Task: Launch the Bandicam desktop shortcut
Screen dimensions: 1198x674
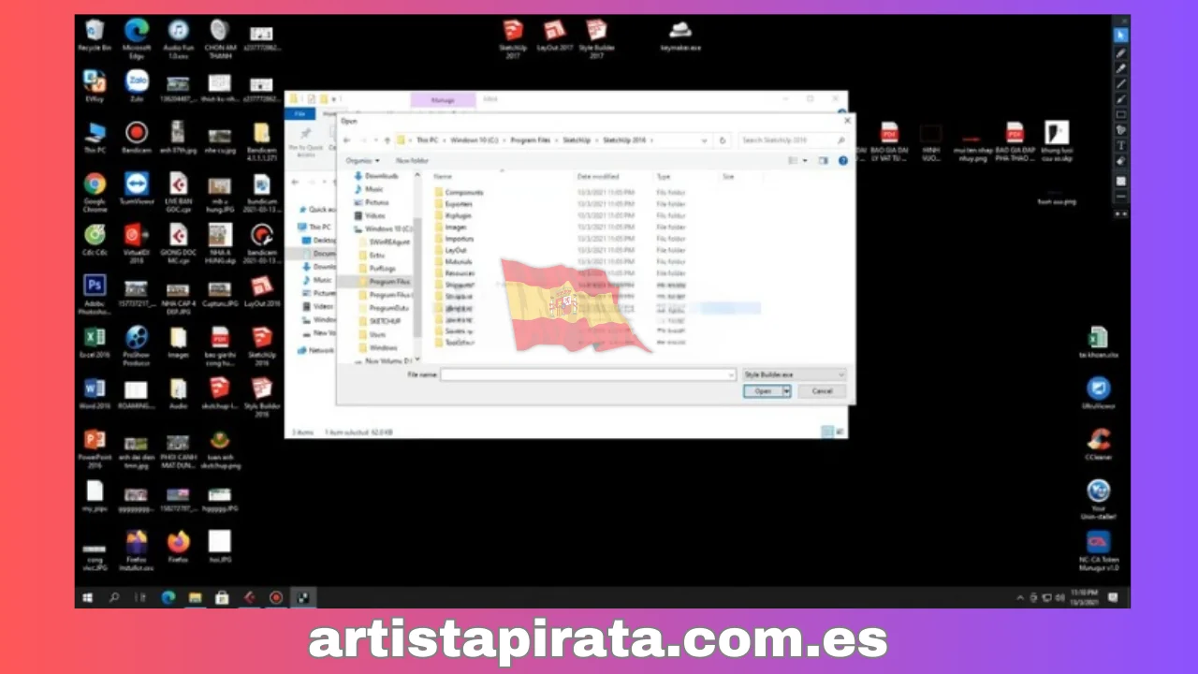Action: point(137,138)
